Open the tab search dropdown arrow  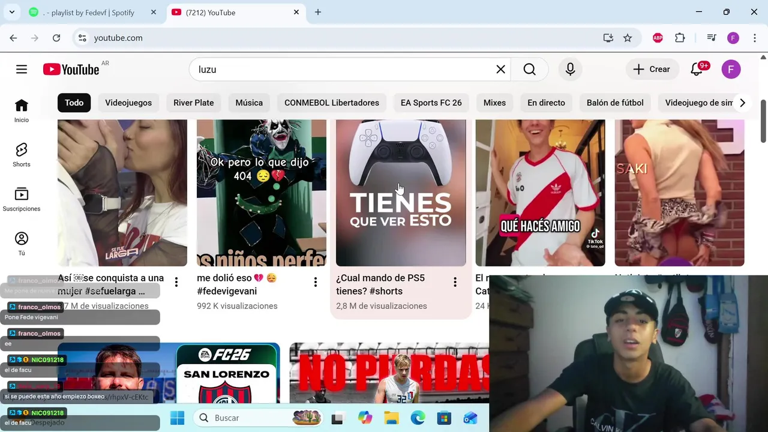(12, 12)
